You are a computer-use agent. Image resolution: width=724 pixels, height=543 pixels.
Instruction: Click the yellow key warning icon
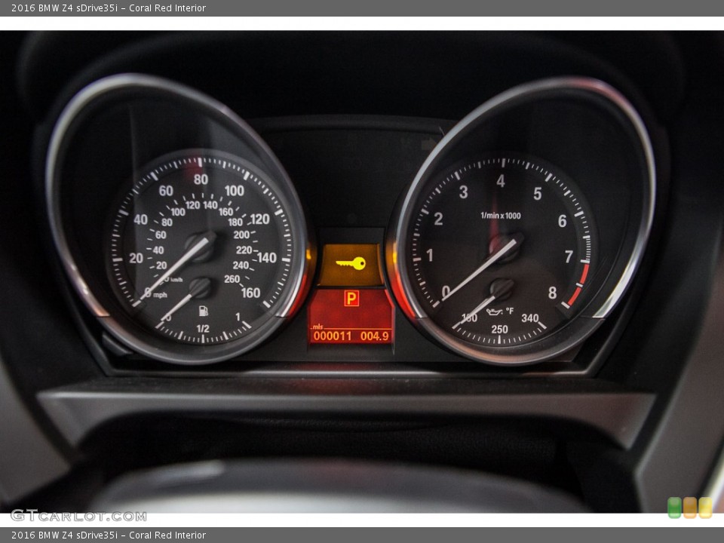point(351,264)
